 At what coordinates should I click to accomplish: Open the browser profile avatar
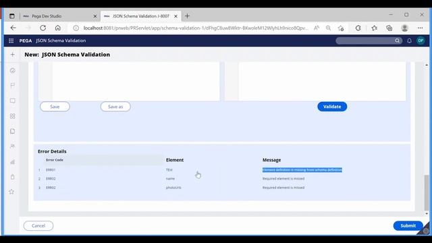coord(405,28)
